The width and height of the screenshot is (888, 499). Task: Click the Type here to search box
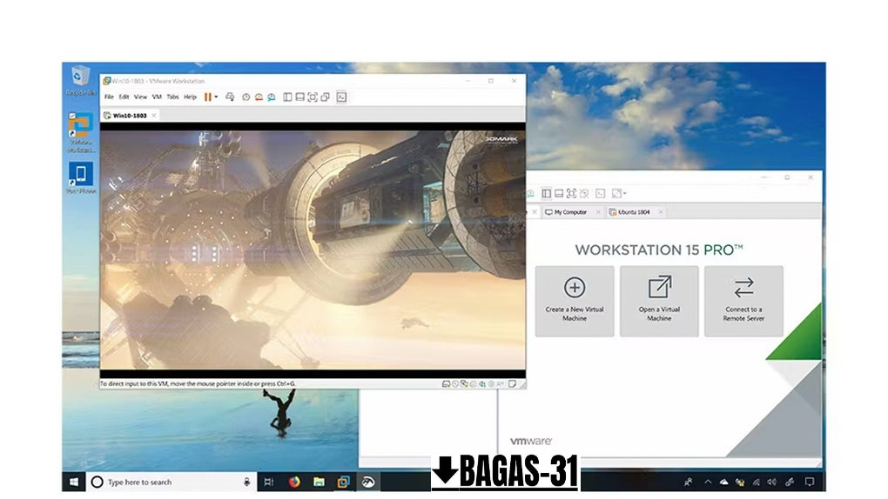tap(172, 482)
